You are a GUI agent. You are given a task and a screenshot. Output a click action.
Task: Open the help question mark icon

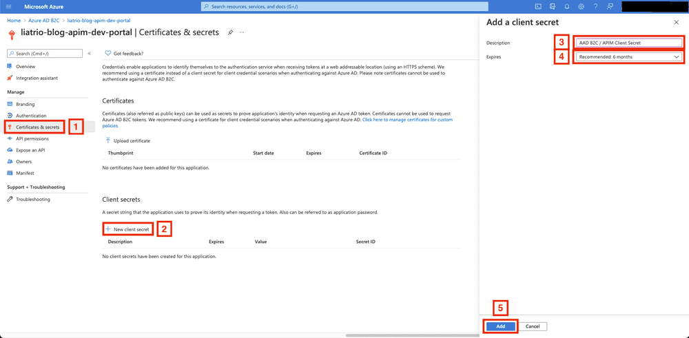point(595,7)
